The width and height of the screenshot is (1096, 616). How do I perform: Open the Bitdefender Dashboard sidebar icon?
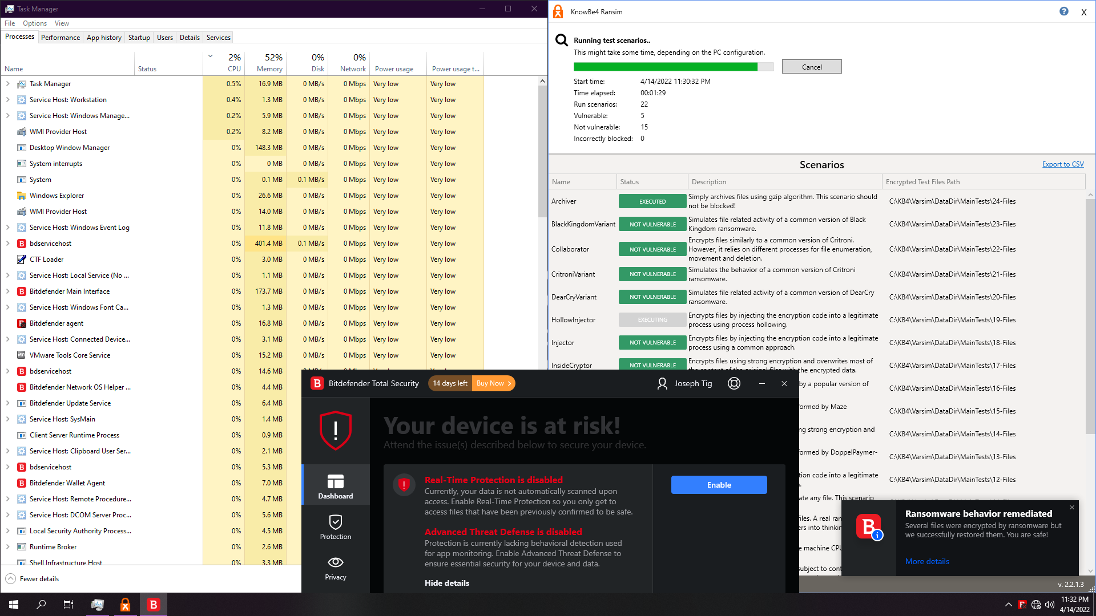336,485
